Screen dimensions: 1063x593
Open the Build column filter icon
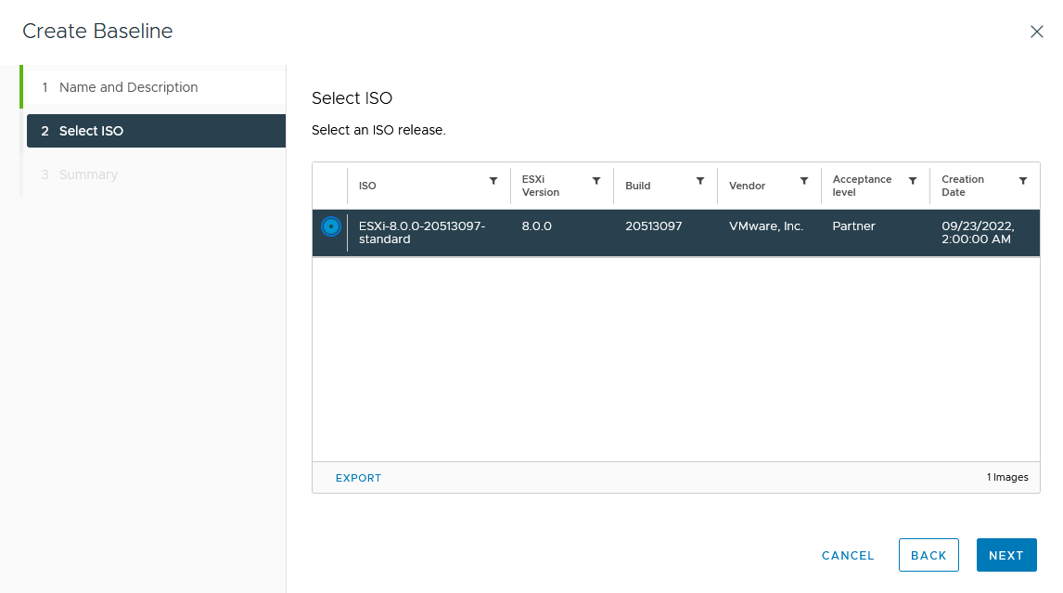coord(700,181)
